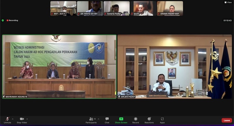Click the Stop Video camera icon
The height and width of the screenshot is (126, 234).
coord(22,119)
